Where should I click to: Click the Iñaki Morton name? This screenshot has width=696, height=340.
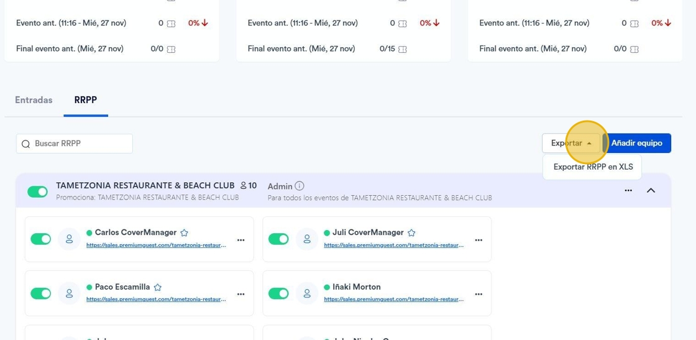pos(357,287)
